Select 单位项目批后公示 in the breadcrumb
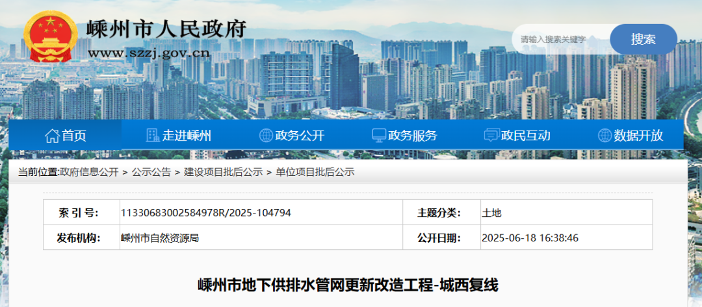This screenshot has width=702, height=307. click(x=315, y=172)
